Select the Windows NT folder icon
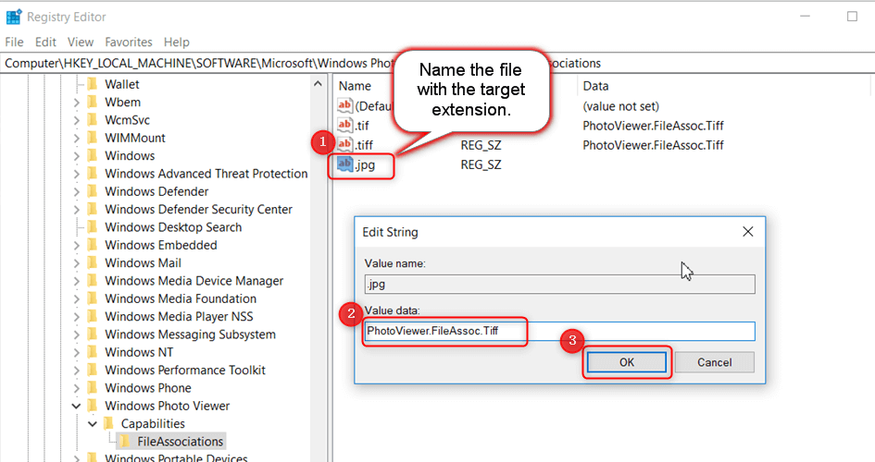Viewport: 875px width, 462px height. point(93,352)
